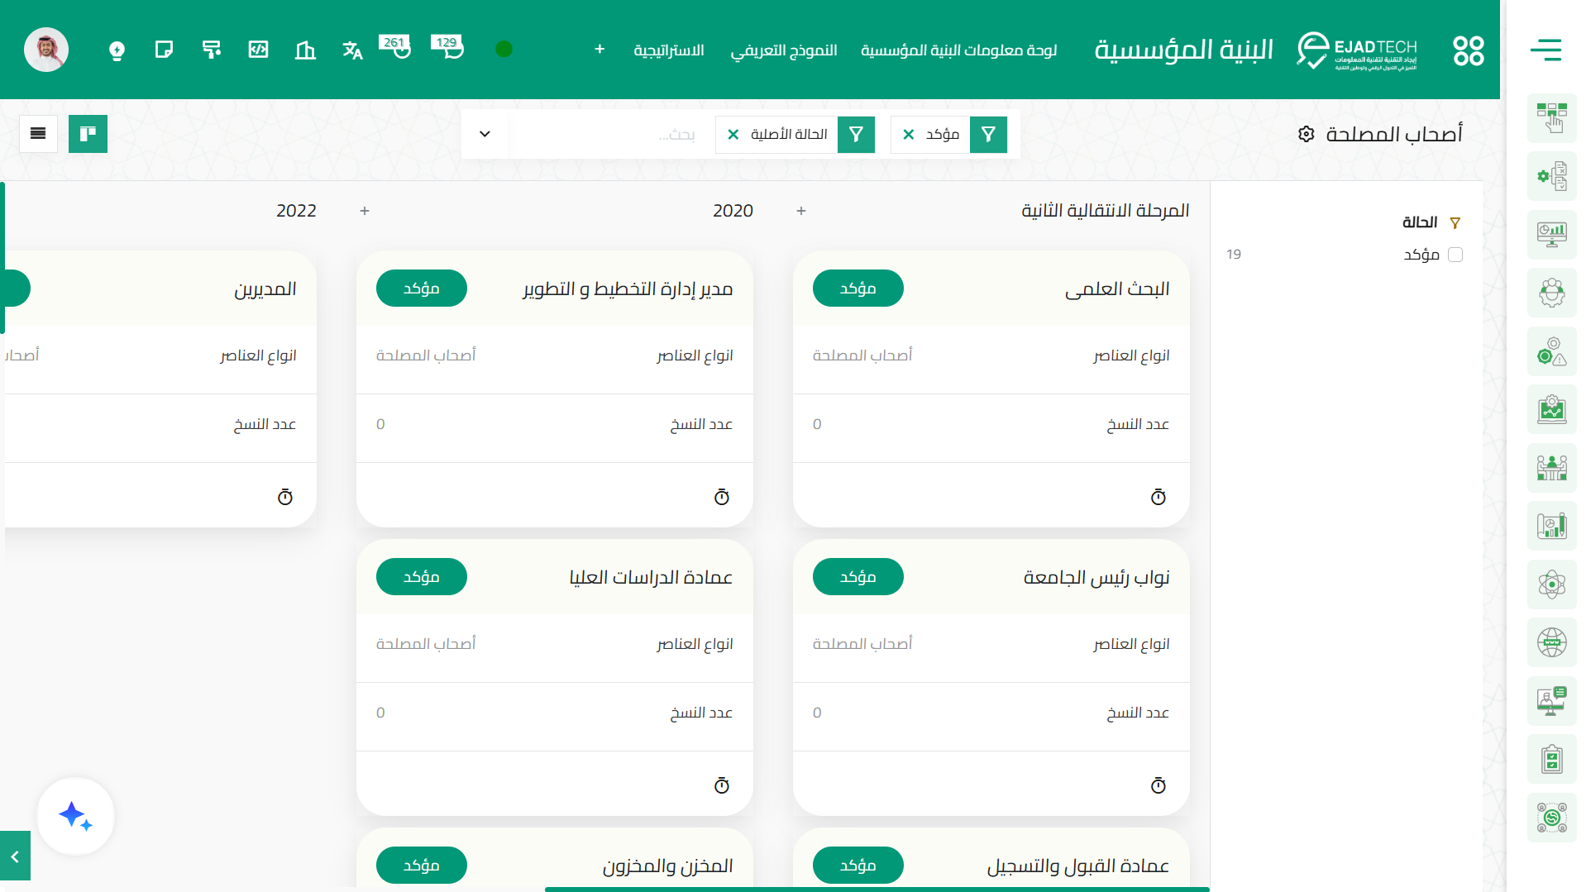Expand the collapsed panel with the arrow
The image size is (1586, 892).
click(15, 856)
